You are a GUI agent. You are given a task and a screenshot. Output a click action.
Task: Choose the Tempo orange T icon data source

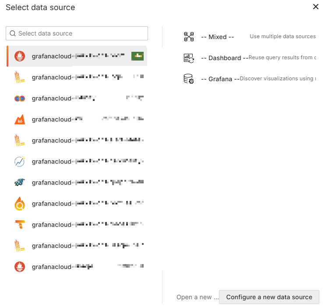click(x=20, y=225)
